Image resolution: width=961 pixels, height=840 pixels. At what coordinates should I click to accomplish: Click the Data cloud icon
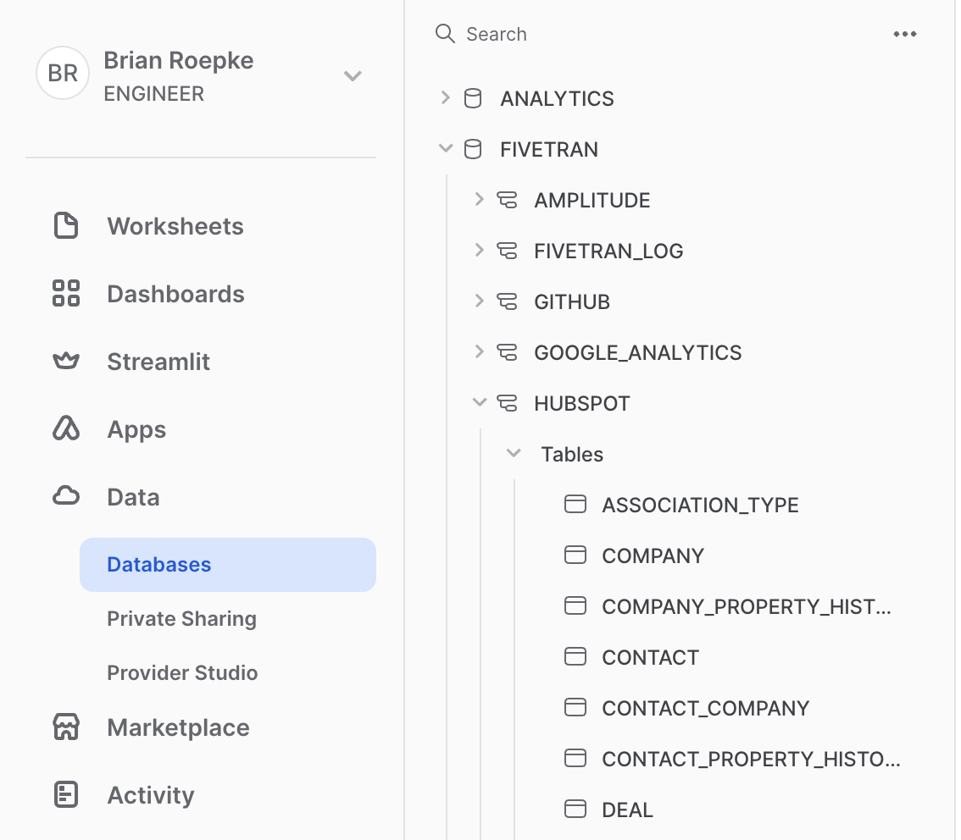tap(65, 496)
